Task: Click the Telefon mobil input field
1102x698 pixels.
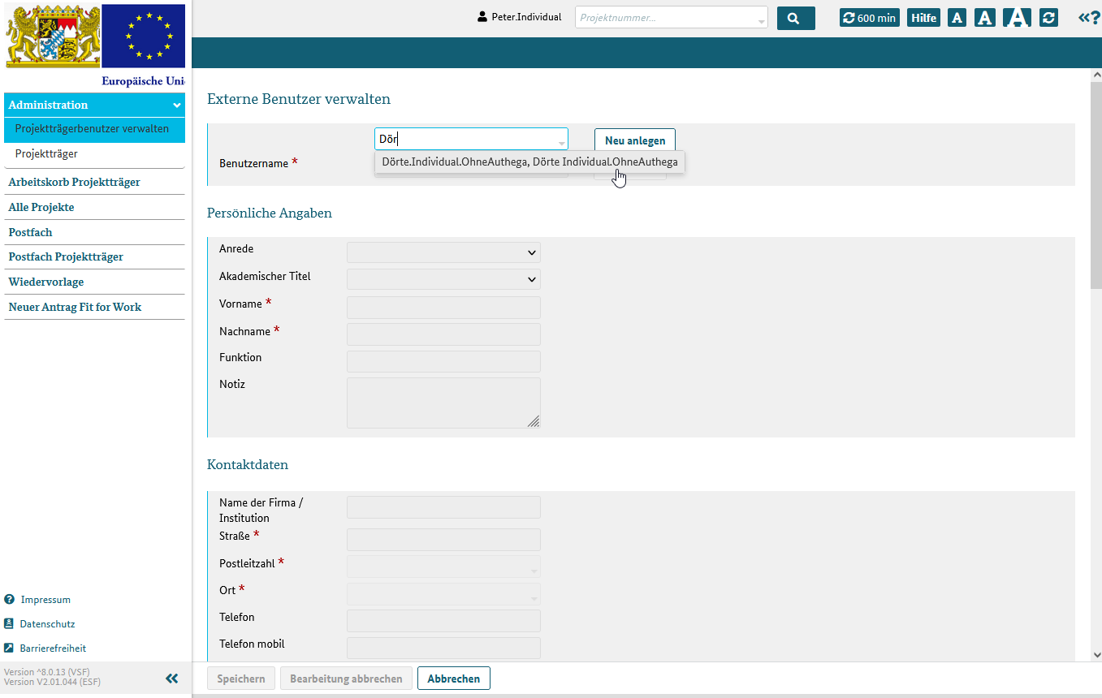Action: [x=443, y=648]
